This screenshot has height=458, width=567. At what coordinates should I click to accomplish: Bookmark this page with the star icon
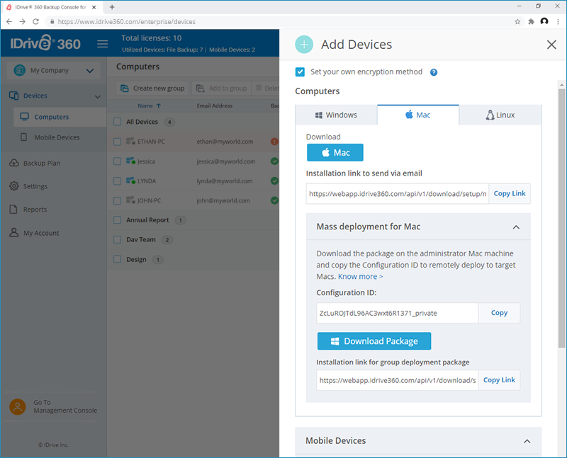tap(517, 22)
